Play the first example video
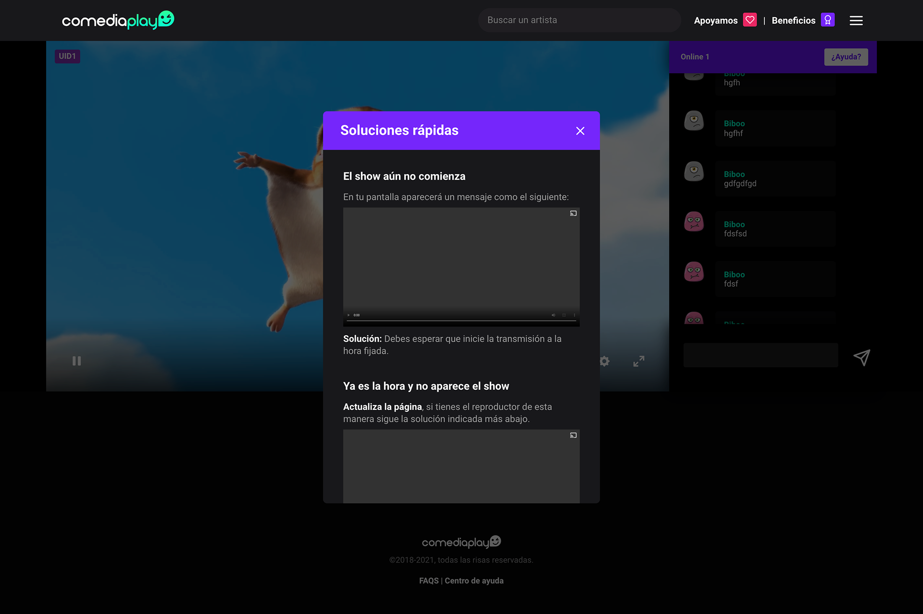The height and width of the screenshot is (614, 923). click(x=349, y=315)
